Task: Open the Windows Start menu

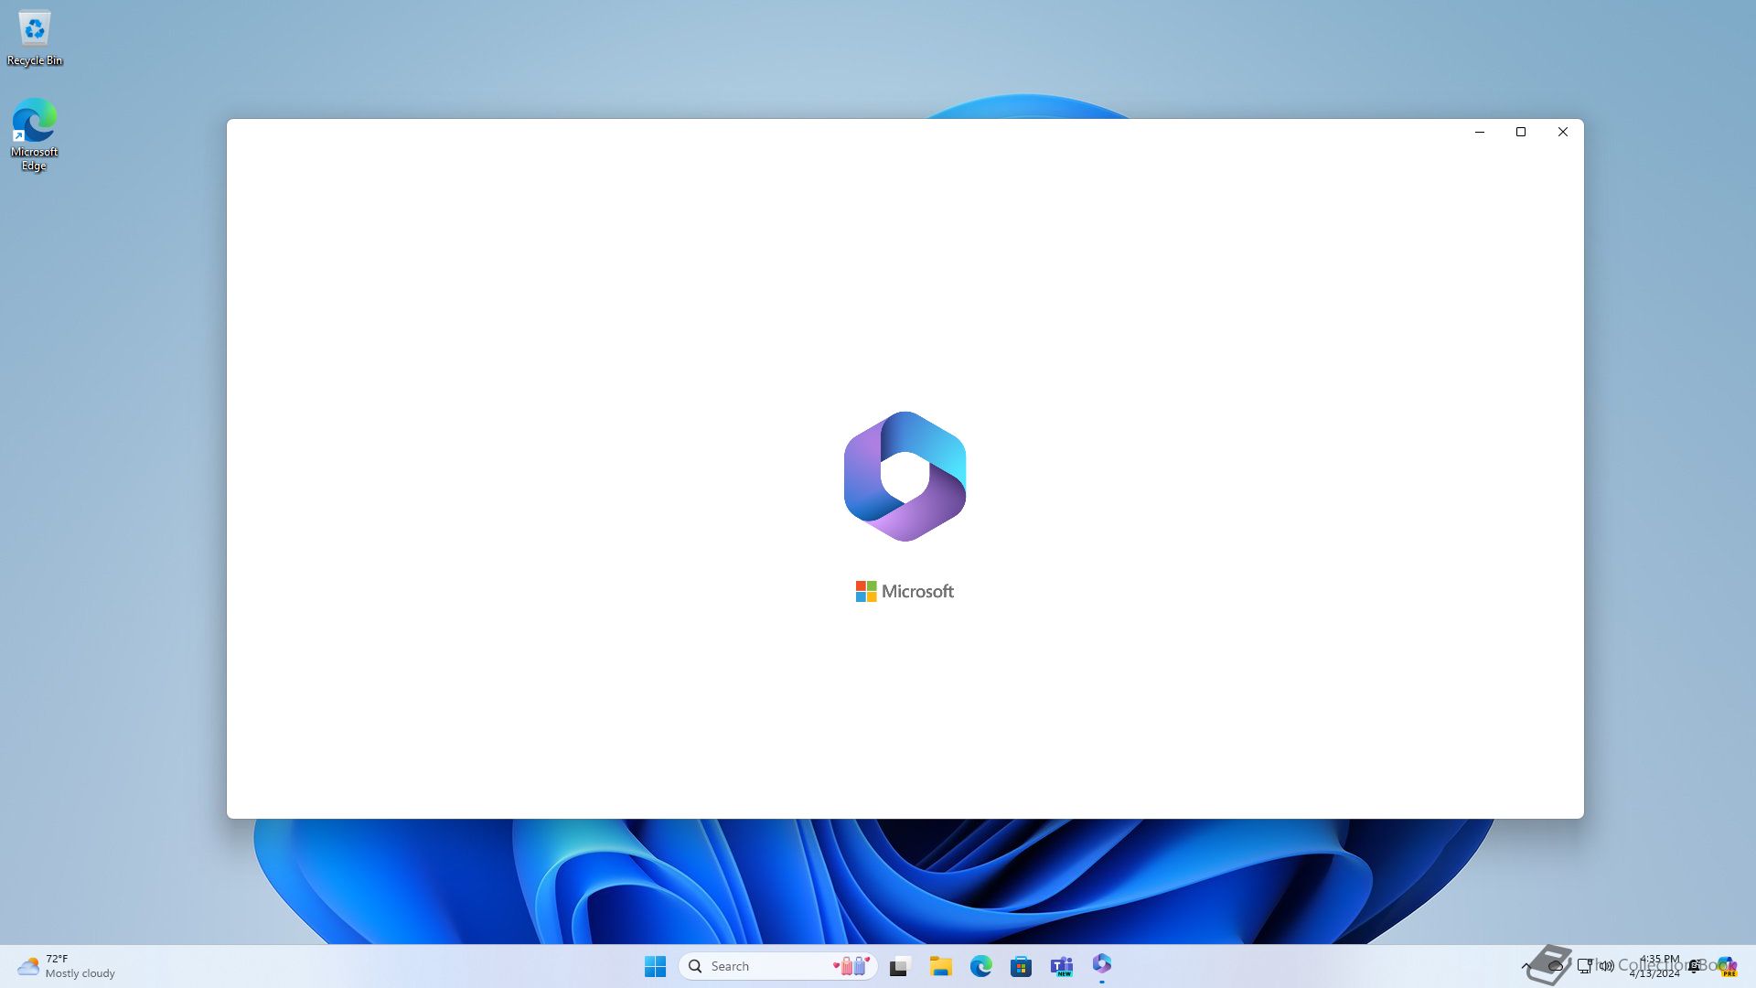Action: point(655,966)
